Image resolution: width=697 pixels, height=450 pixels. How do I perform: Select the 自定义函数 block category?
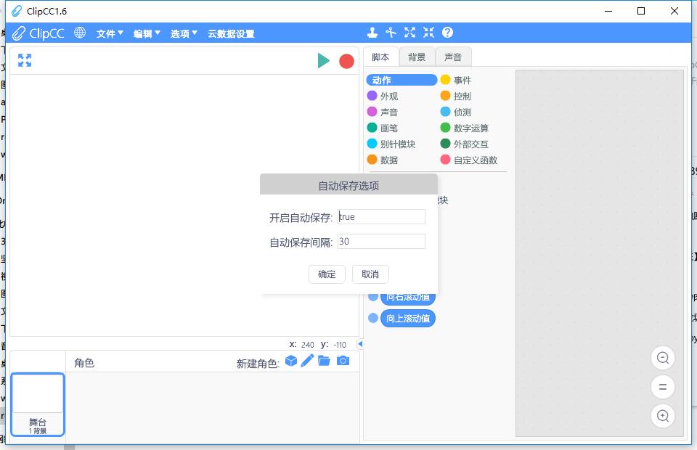point(469,160)
